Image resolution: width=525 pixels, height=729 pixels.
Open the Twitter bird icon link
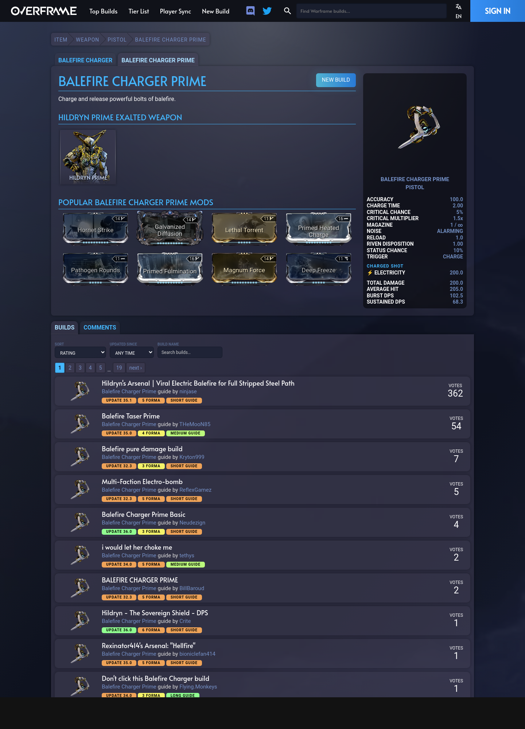point(267,11)
